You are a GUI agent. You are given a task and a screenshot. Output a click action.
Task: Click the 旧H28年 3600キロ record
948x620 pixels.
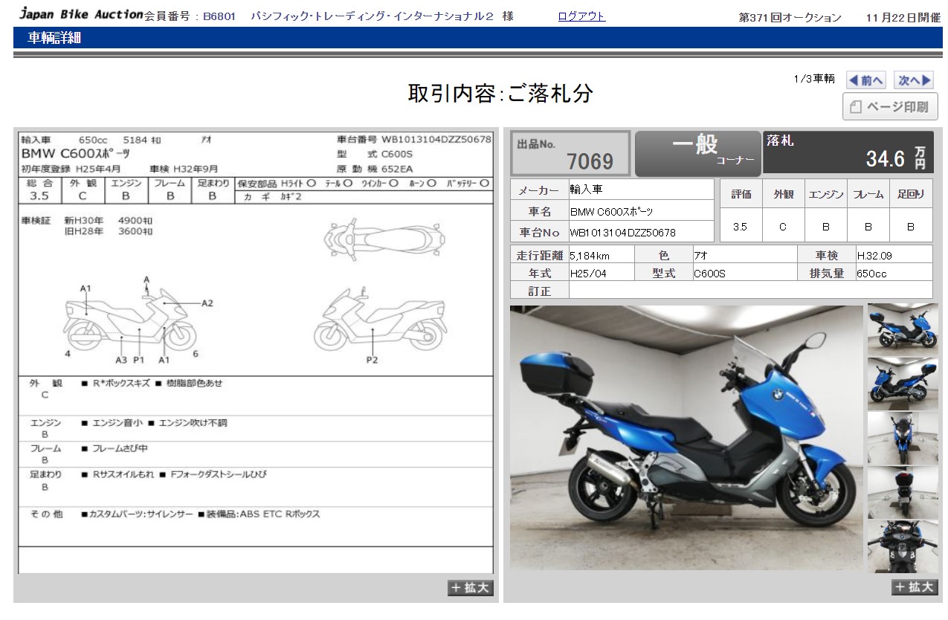click(109, 232)
